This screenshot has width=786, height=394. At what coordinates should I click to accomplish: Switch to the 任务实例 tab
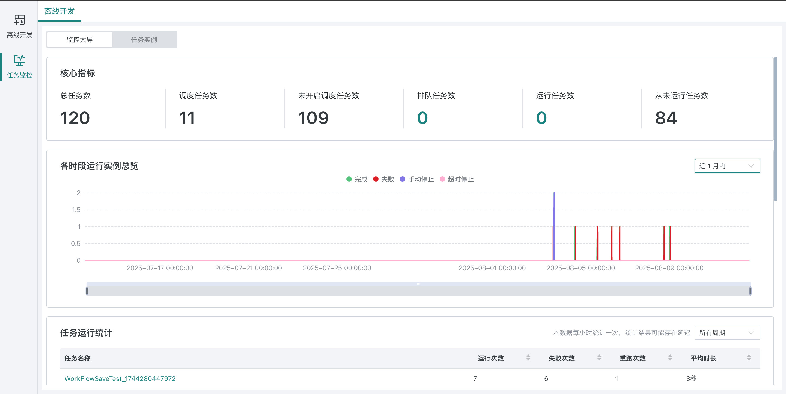[144, 40]
